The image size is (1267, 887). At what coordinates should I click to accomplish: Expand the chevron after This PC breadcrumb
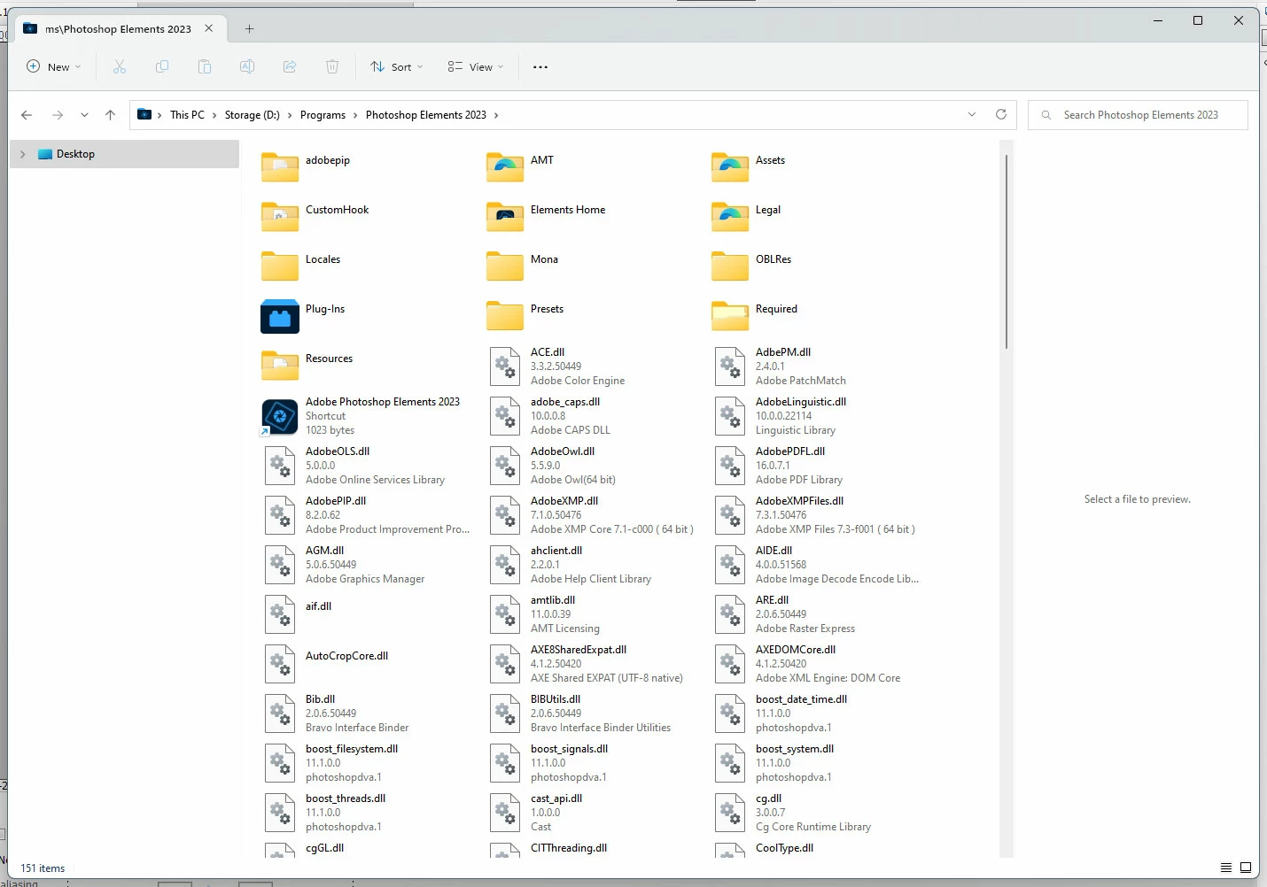214,115
